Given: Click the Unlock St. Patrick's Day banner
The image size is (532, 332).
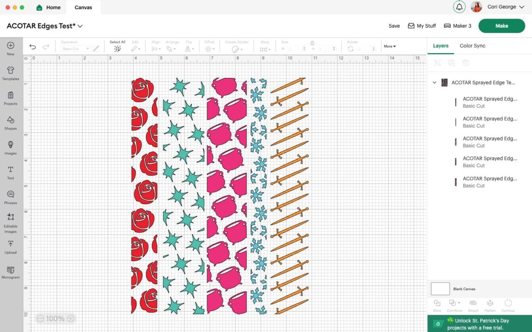Looking at the screenshot, I should coord(480,324).
